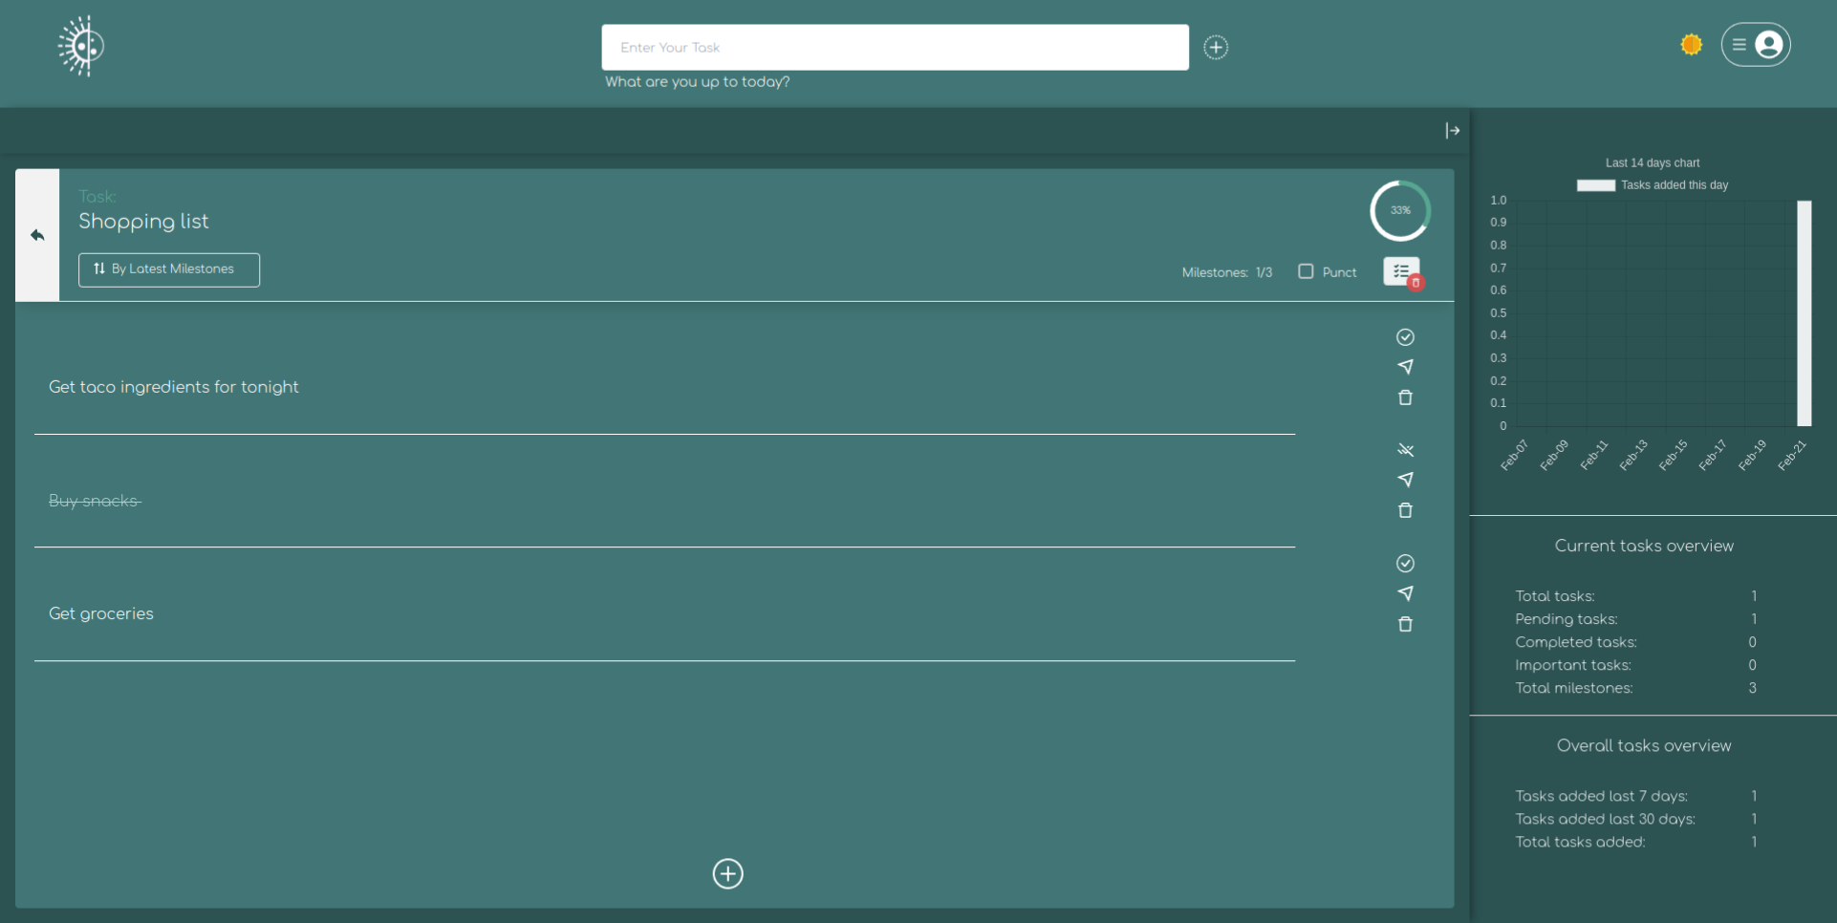Viewport: 1837px width, 923px height.
Task: Open the 'By Latest Milestones' sort selector
Action: tap(168, 269)
